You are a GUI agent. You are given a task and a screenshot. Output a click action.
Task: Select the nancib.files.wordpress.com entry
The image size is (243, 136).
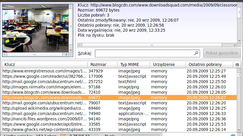(119, 119)
